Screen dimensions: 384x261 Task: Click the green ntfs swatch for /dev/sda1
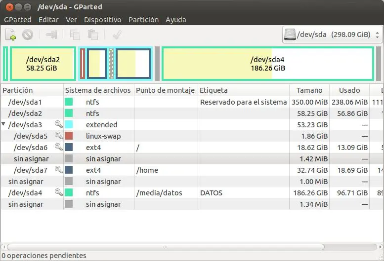(x=69, y=102)
